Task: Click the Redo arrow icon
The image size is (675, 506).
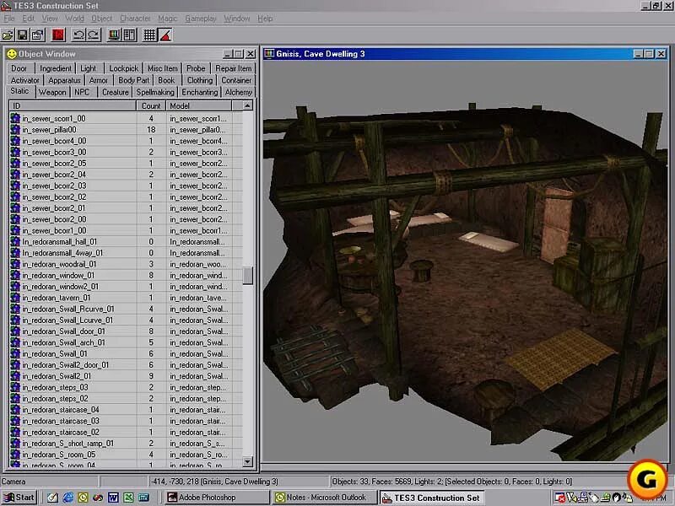Action: [94, 35]
